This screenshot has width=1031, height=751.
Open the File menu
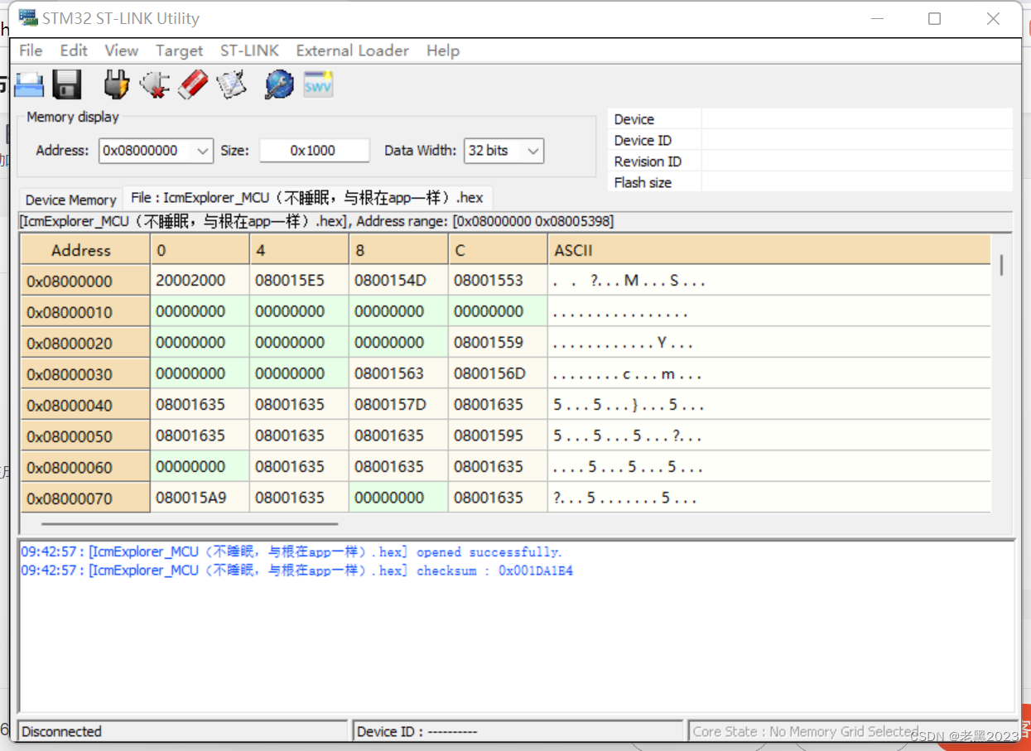31,51
